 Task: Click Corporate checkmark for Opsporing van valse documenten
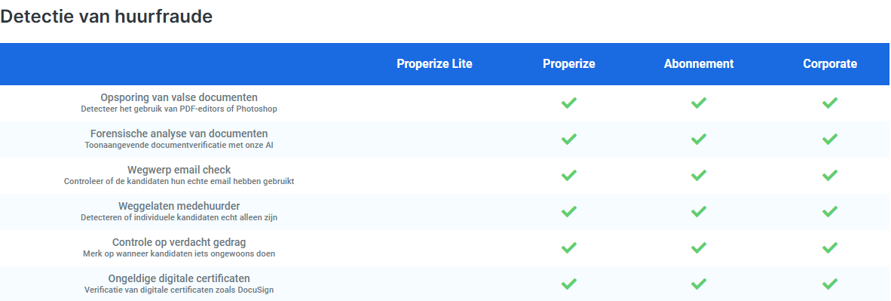(830, 103)
